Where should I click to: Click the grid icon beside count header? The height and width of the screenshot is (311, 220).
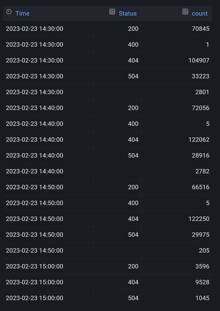(x=185, y=12)
